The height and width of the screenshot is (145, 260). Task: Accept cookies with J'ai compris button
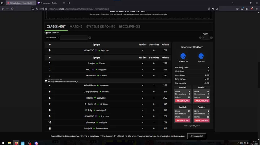pos(197,136)
